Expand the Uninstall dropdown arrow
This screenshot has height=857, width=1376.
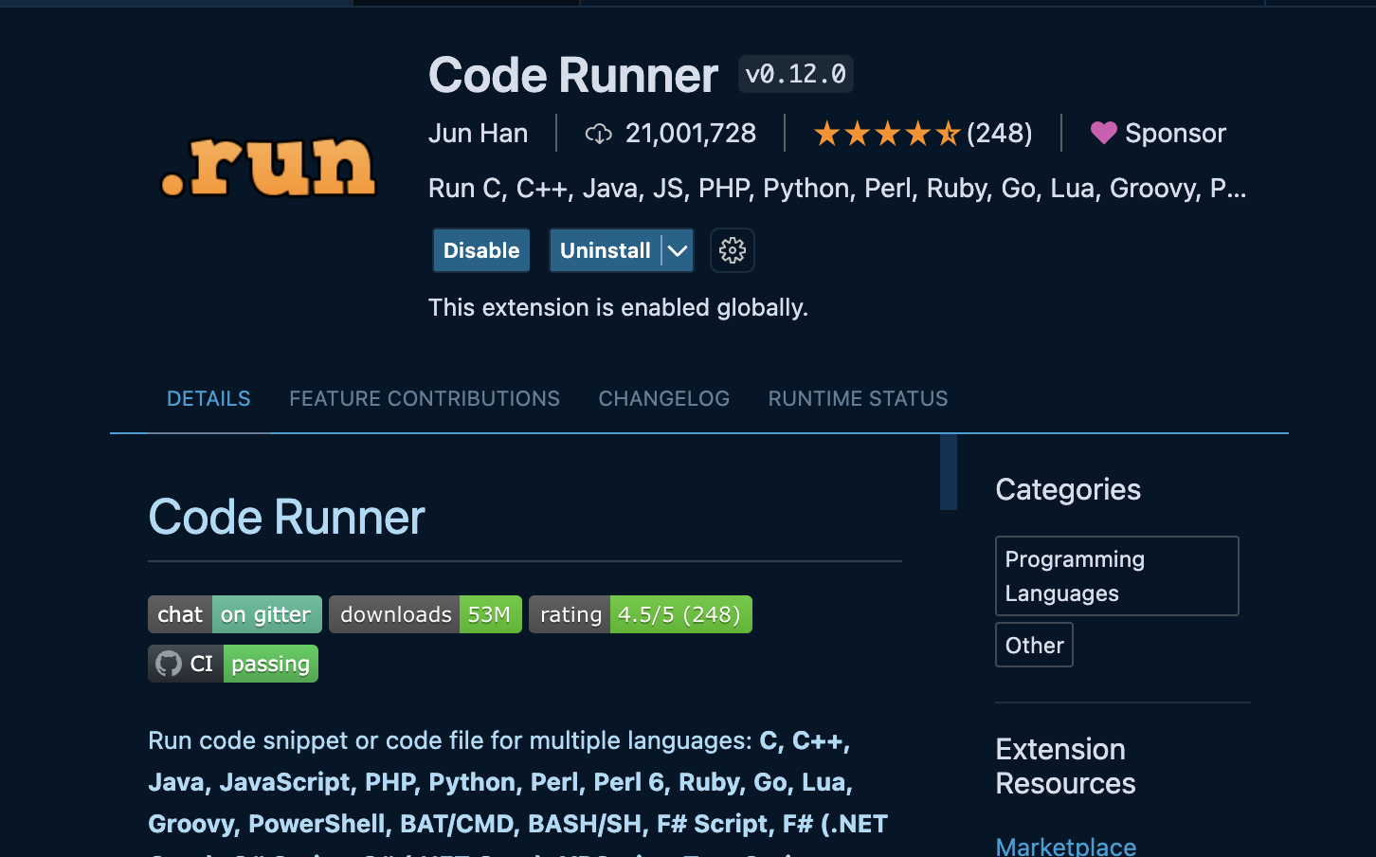tap(678, 250)
